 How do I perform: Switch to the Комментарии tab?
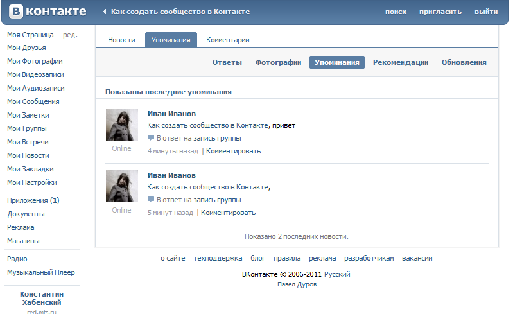(x=228, y=40)
